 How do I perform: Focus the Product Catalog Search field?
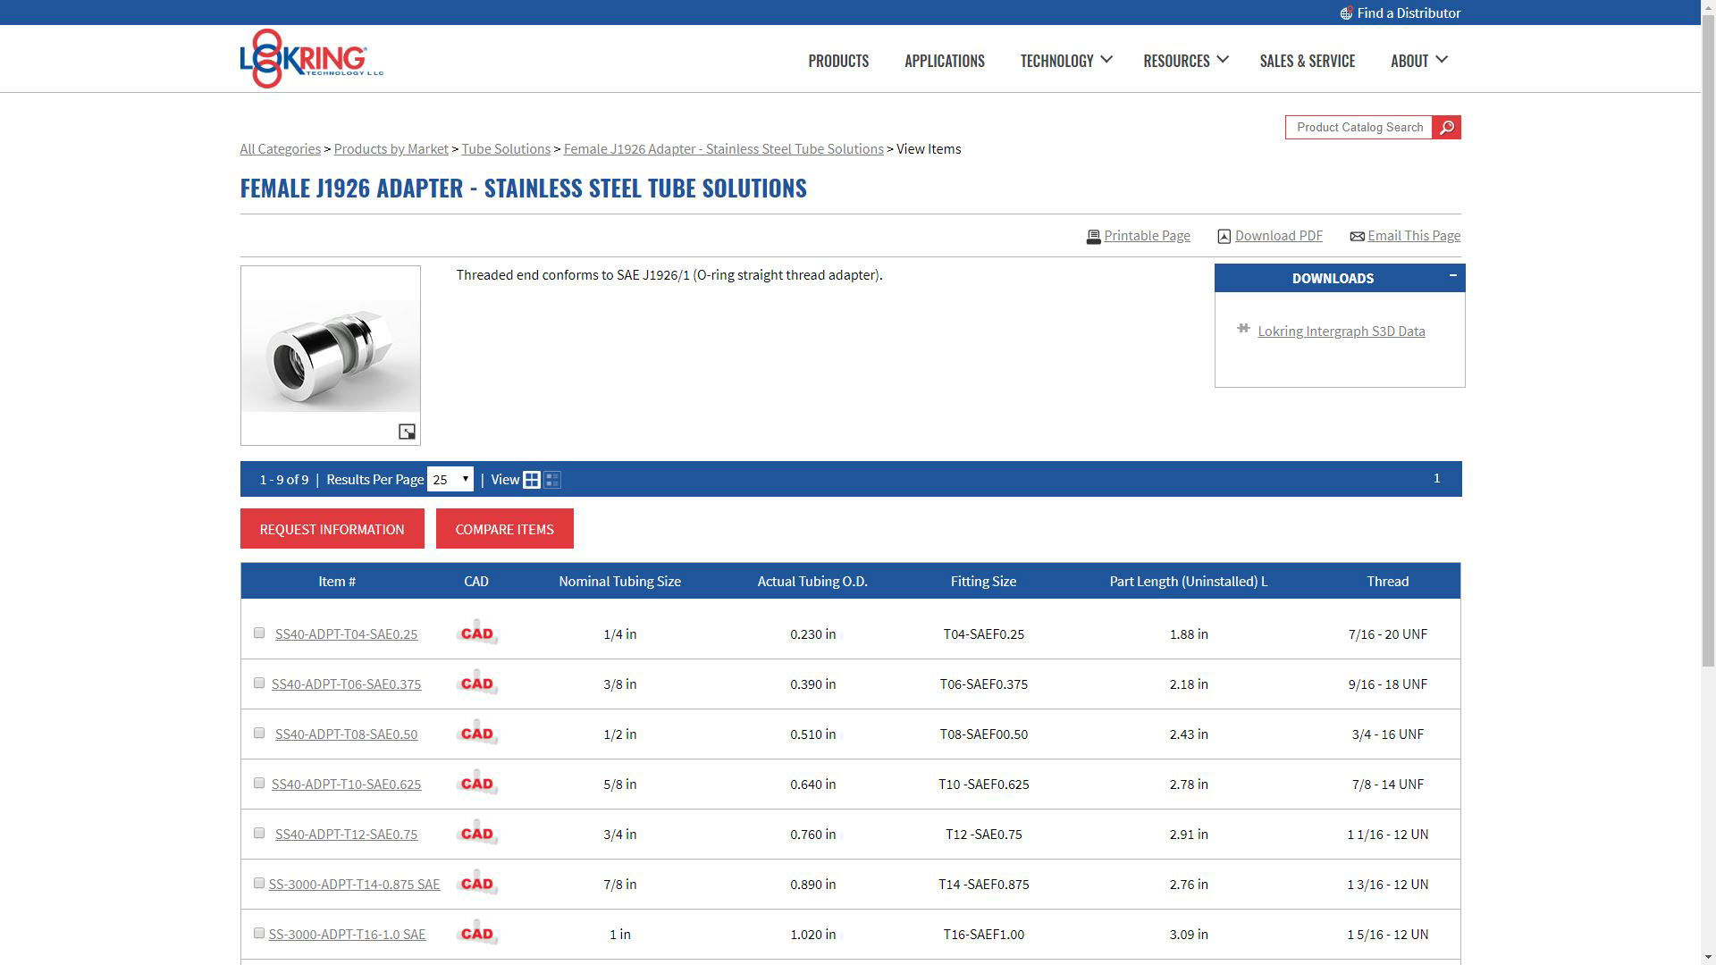tap(1358, 128)
